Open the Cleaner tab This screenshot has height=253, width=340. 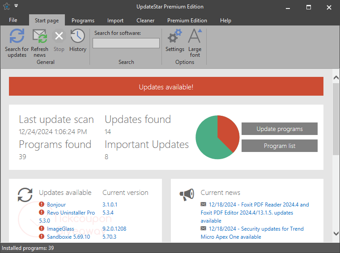(145, 21)
